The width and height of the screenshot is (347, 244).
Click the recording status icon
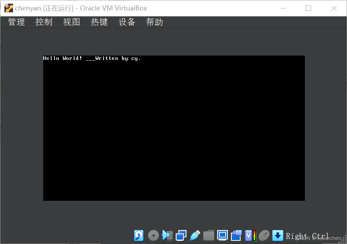click(236, 235)
